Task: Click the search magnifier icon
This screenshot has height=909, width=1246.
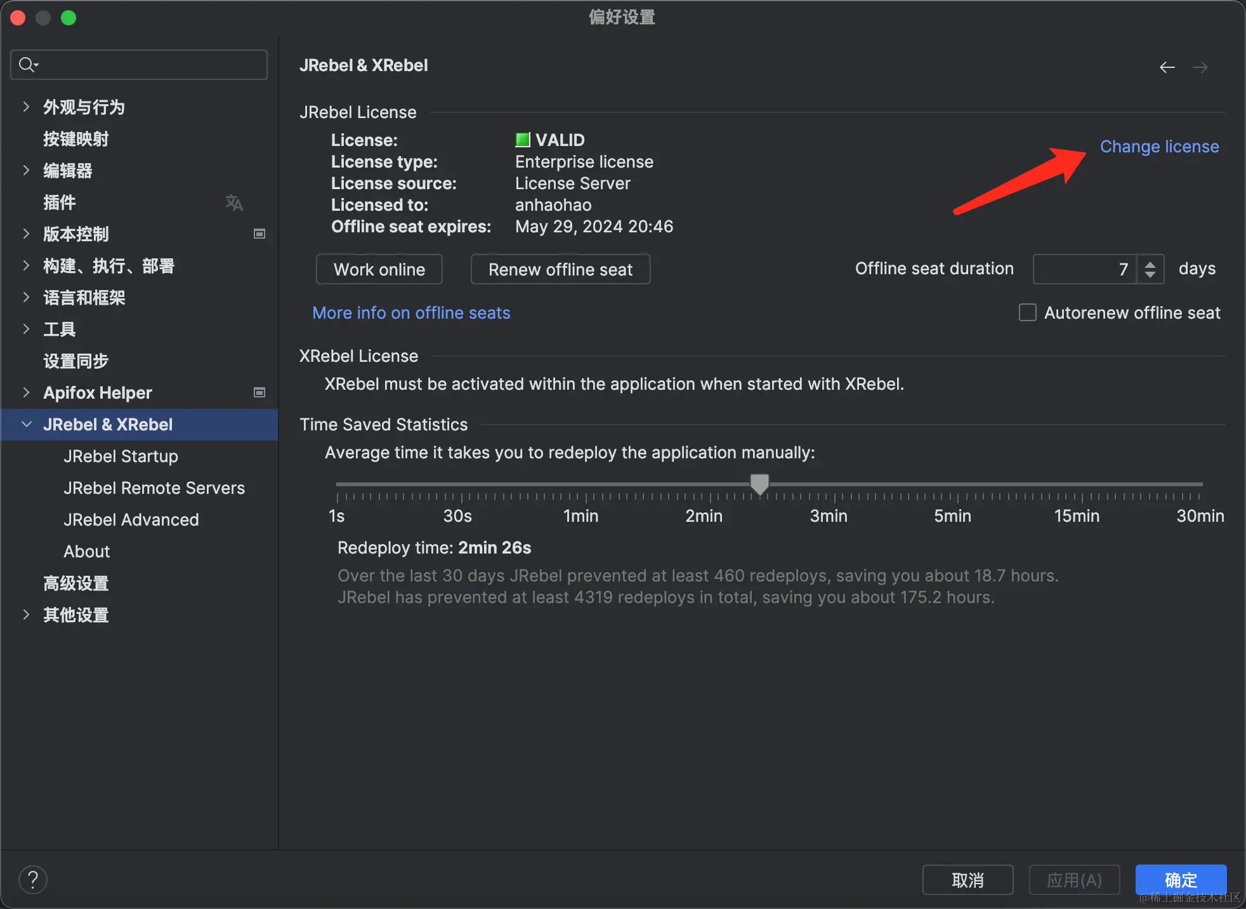Action: pos(27,65)
